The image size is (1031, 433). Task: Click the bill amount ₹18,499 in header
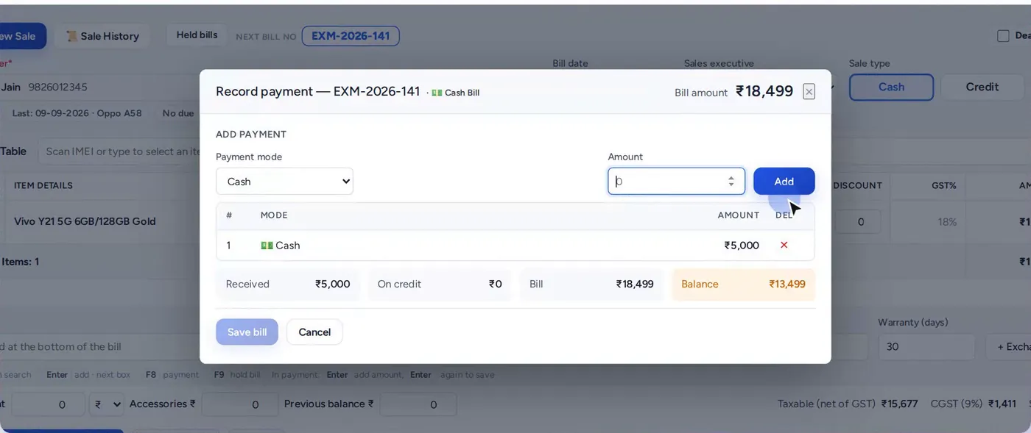764,91
